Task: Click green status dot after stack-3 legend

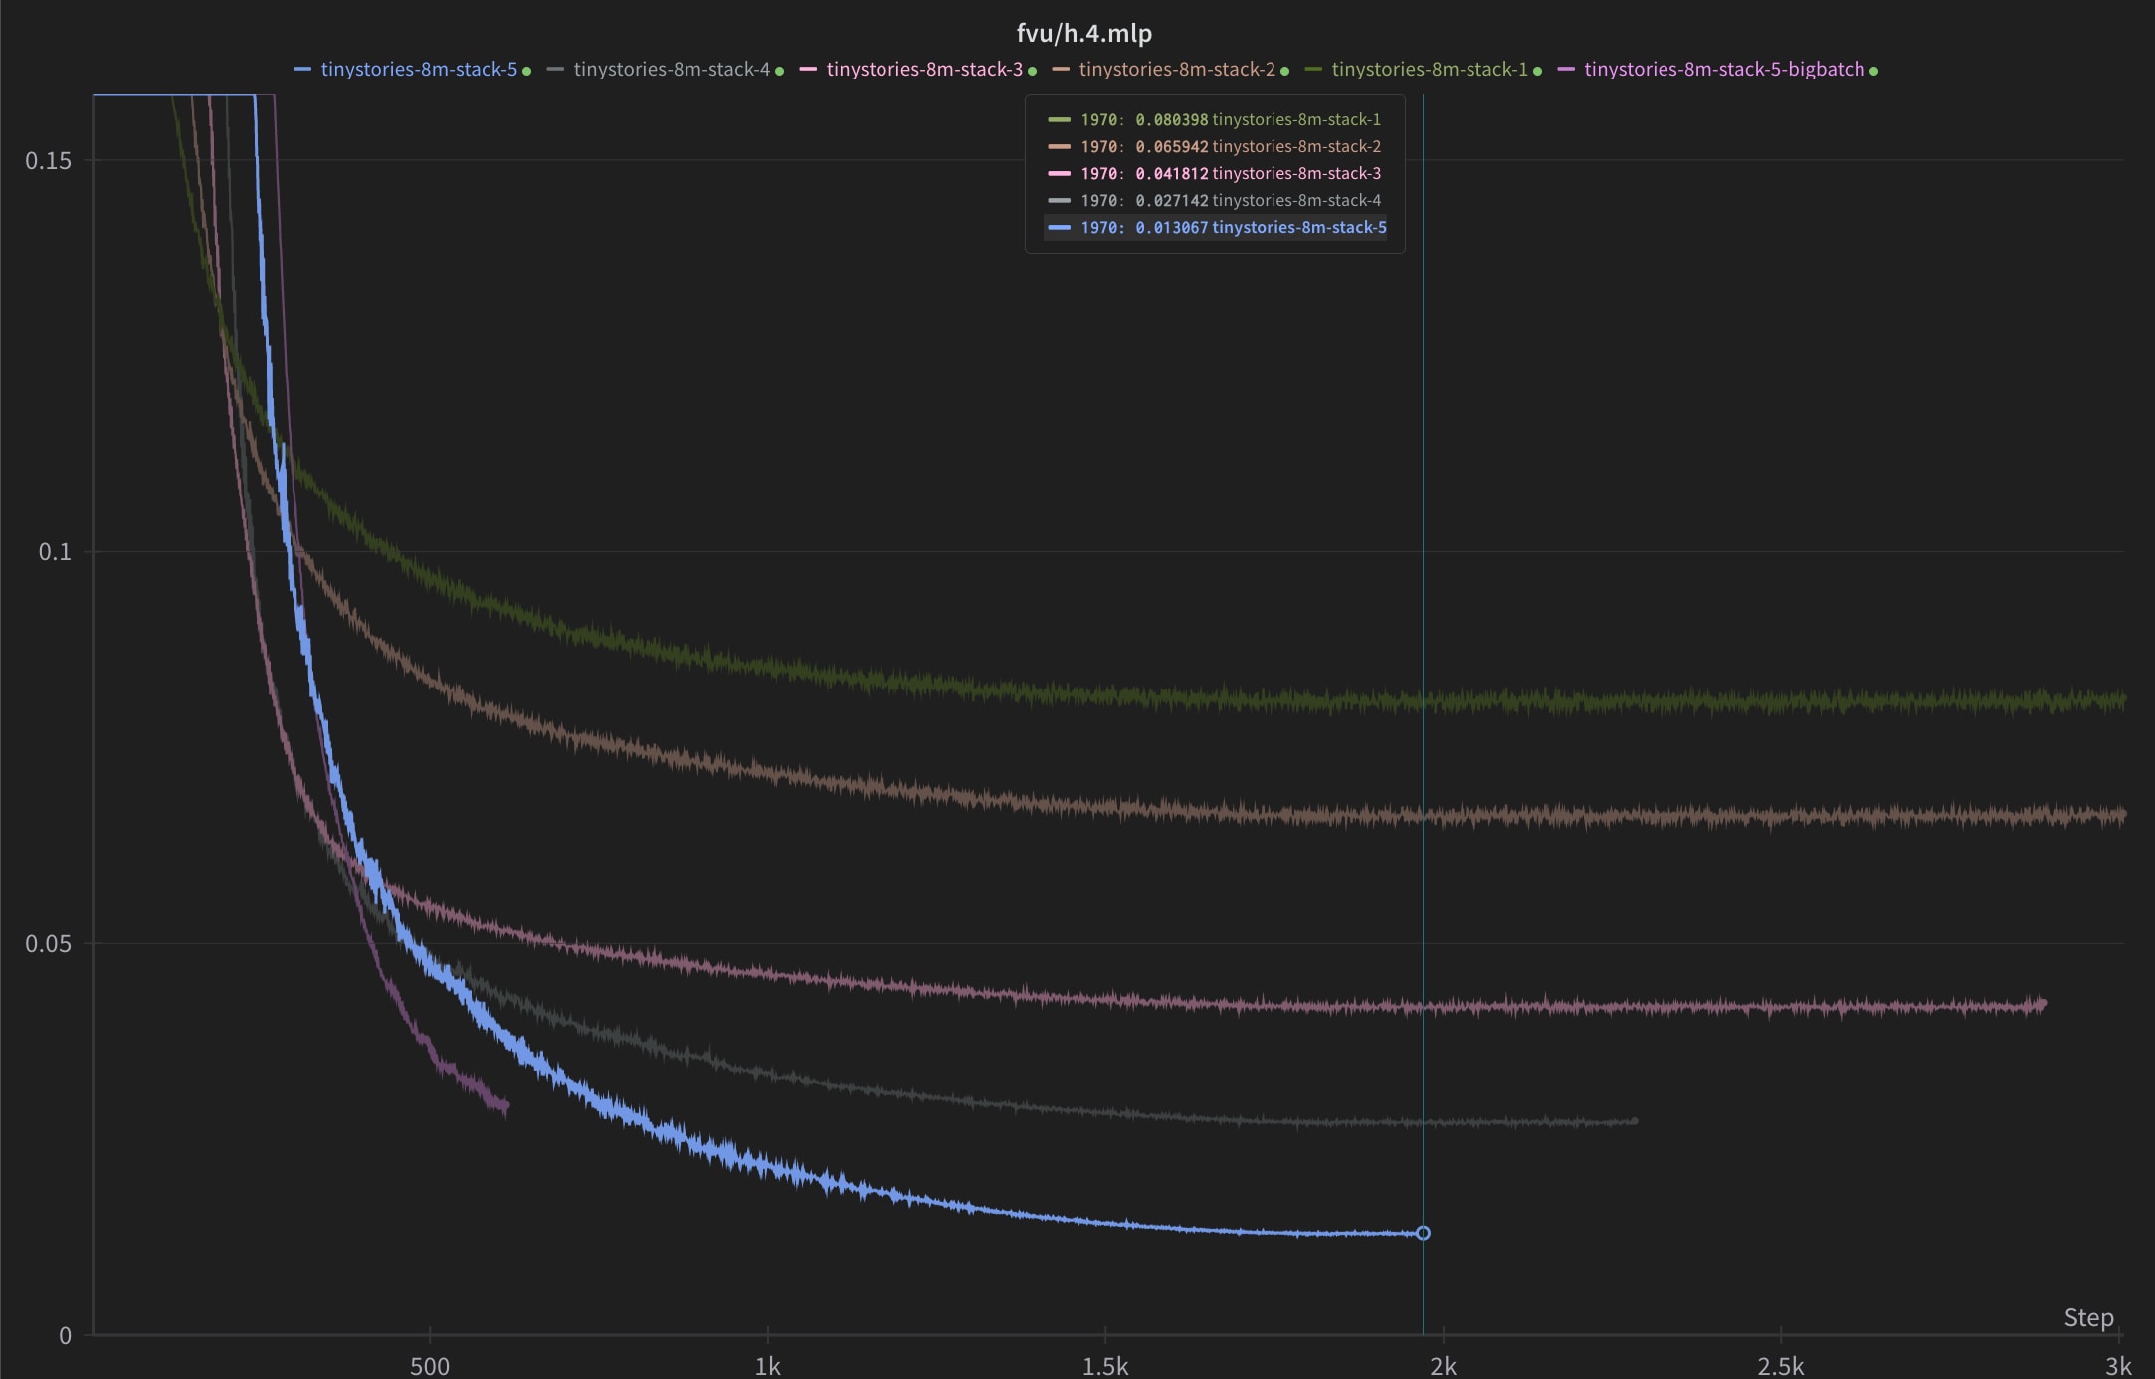Action: [x=1033, y=71]
